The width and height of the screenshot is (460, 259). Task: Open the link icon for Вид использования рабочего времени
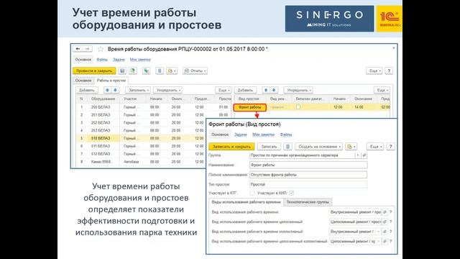pos(385,212)
